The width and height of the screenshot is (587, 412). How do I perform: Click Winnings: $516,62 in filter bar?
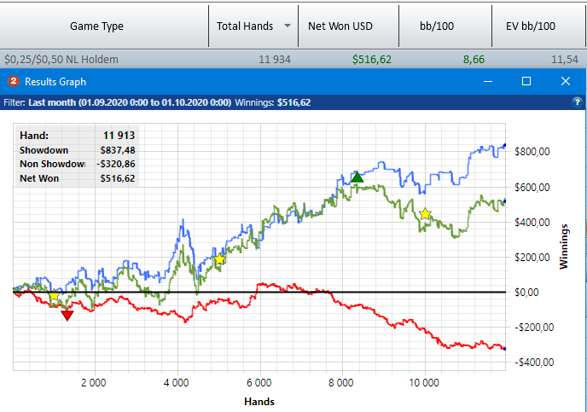272,102
